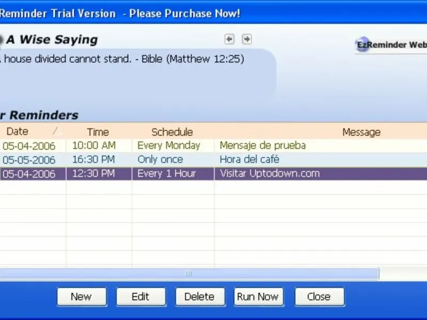Click the Edit button
The width and height of the screenshot is (427, 320).
tap(141, 297)
